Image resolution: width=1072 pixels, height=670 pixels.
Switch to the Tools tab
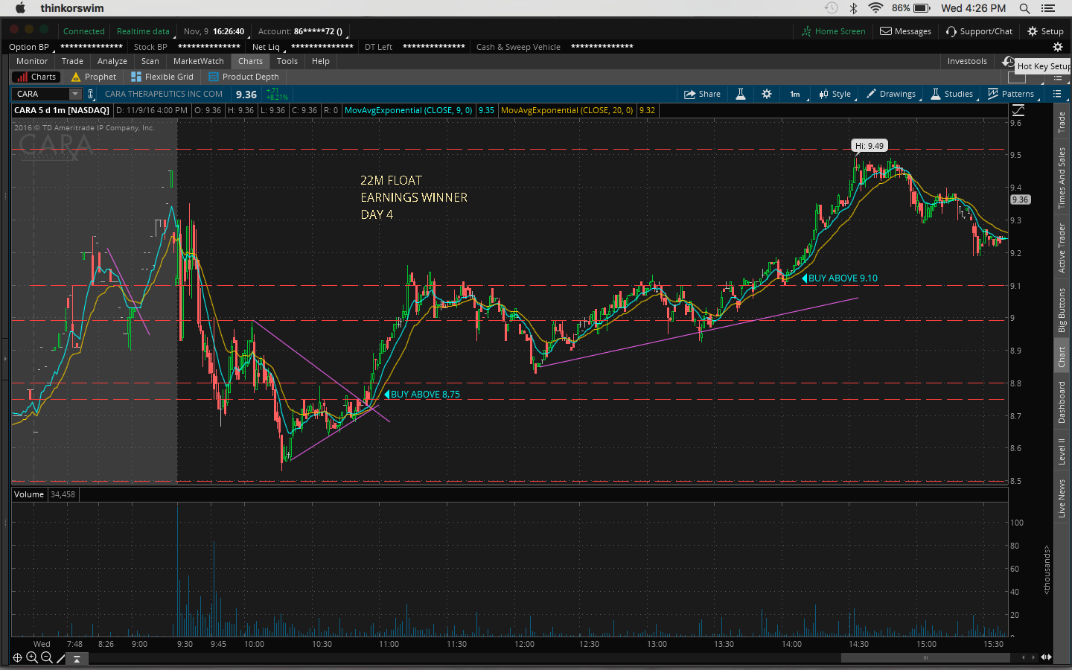(287, 61)
